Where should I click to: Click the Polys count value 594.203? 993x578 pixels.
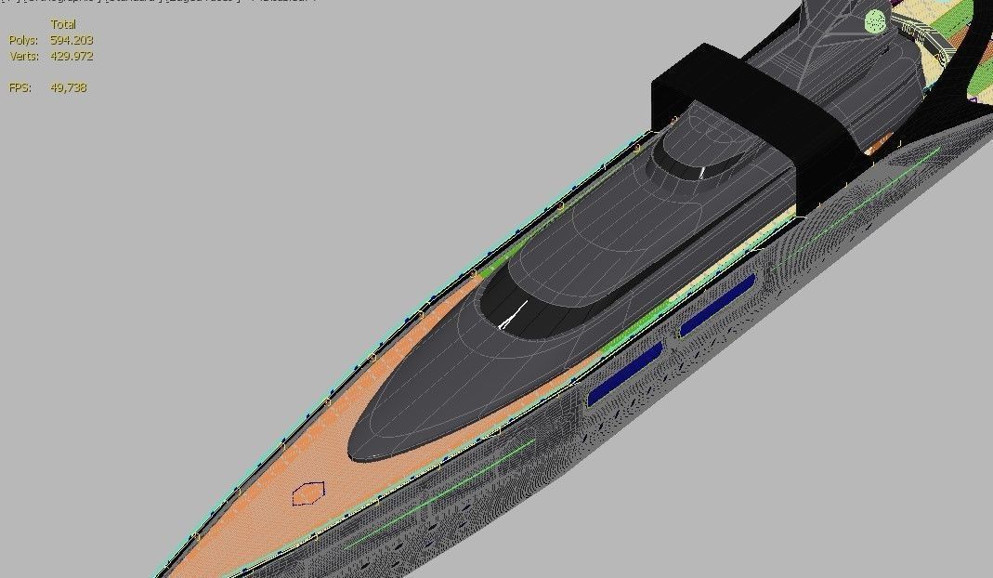click(72, 40)
